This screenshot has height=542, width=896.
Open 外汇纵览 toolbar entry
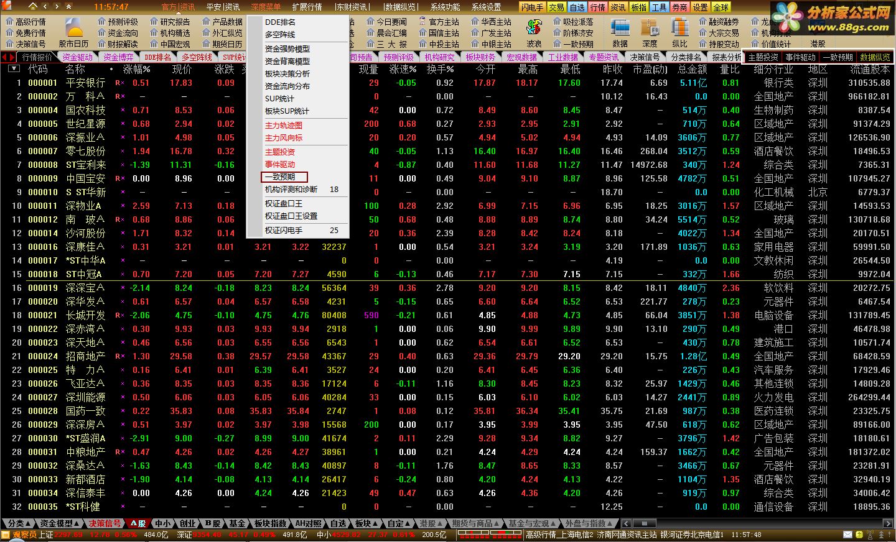pos(222,33)
